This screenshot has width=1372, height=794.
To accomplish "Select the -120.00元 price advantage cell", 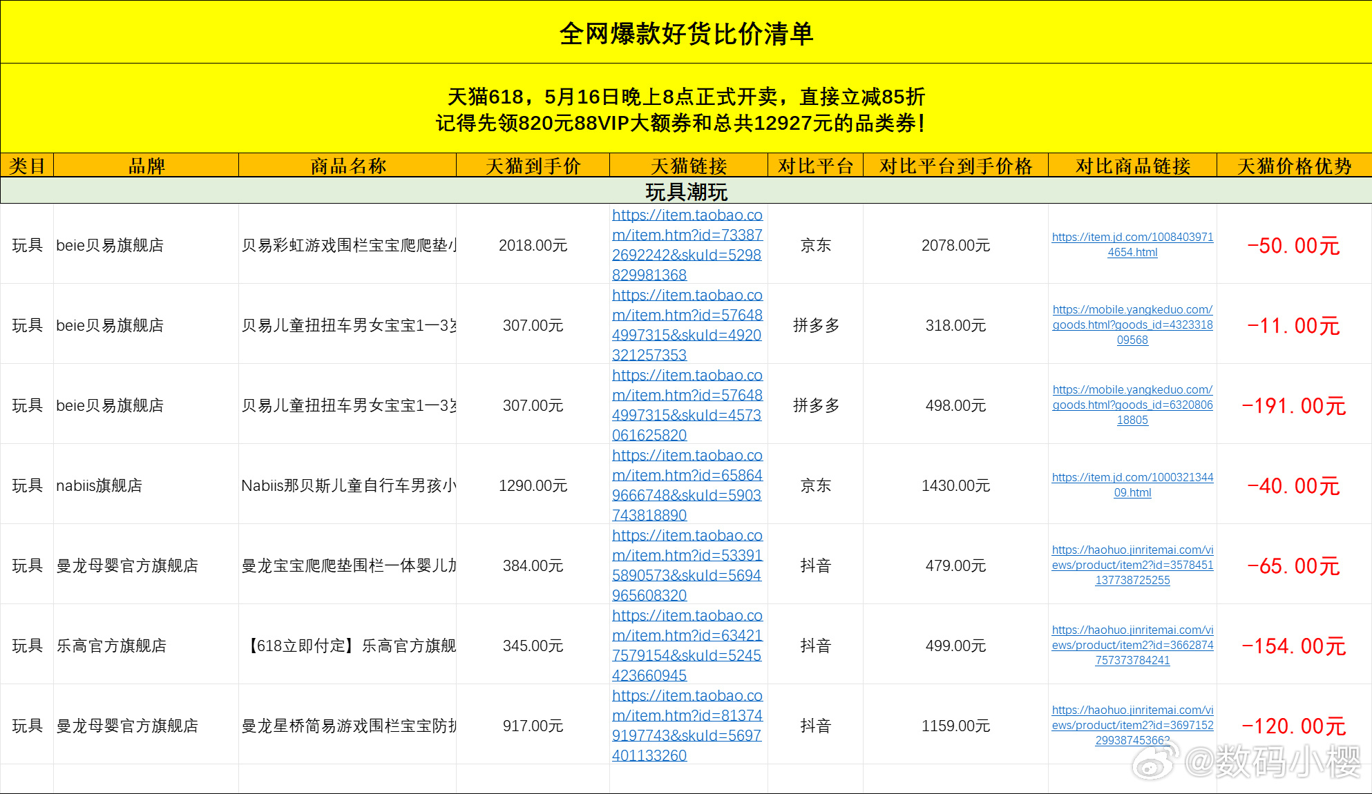I will coord(1294,726).
